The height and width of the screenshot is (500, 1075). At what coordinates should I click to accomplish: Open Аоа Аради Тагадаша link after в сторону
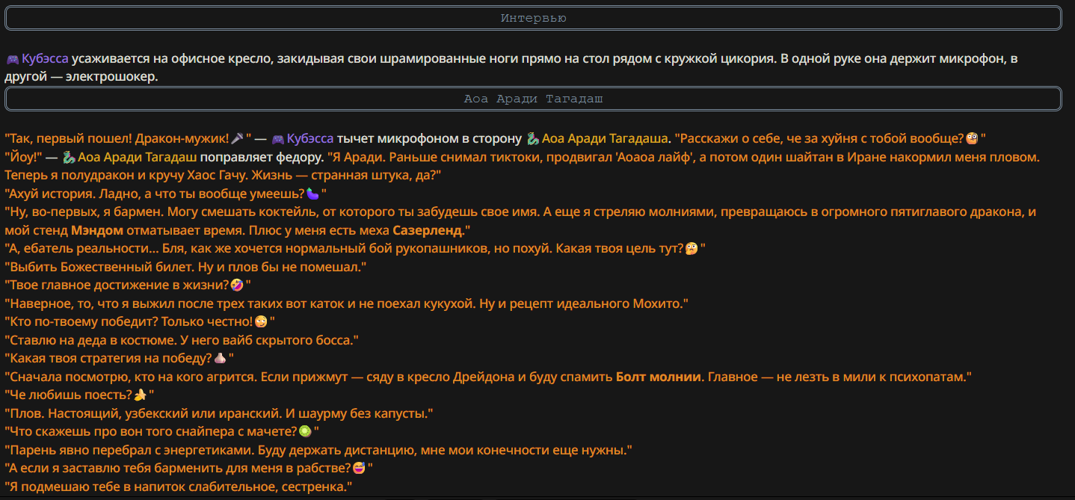click(605, 138)
